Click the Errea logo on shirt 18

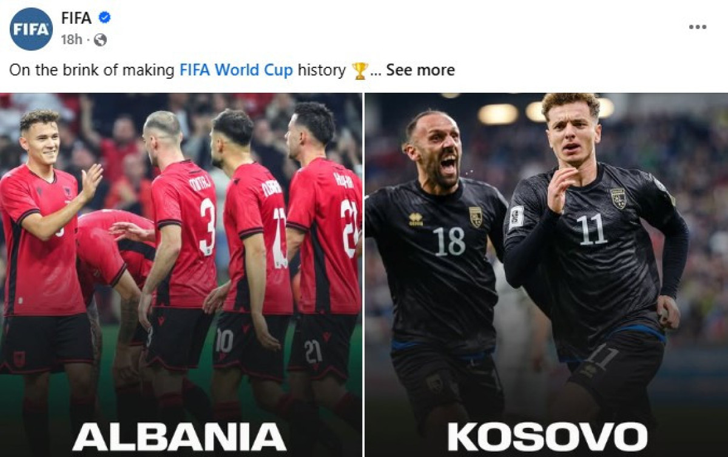416,219
